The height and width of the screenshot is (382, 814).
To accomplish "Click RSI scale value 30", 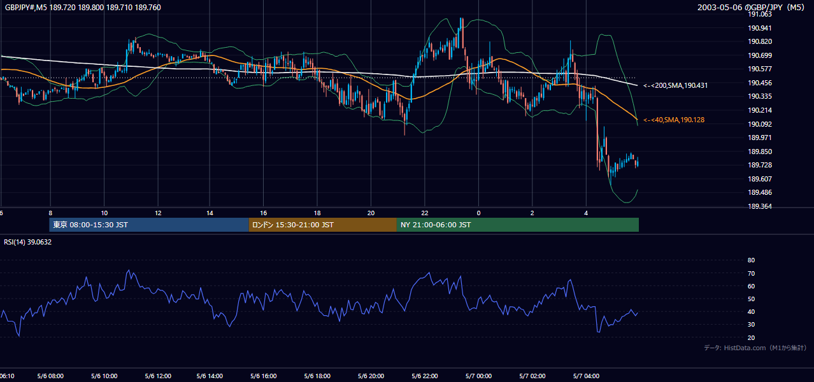I will tap(751, 325).
